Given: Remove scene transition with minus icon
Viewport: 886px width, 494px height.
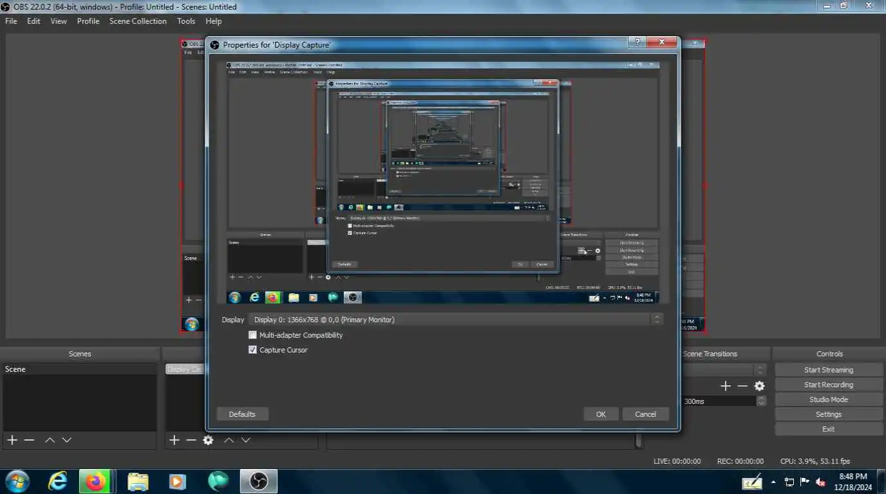Looking at the screenshot, I should point(742,386).
